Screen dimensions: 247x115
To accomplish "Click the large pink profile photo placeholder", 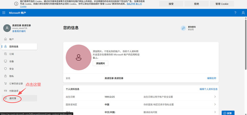I will (x=78, y=57).
